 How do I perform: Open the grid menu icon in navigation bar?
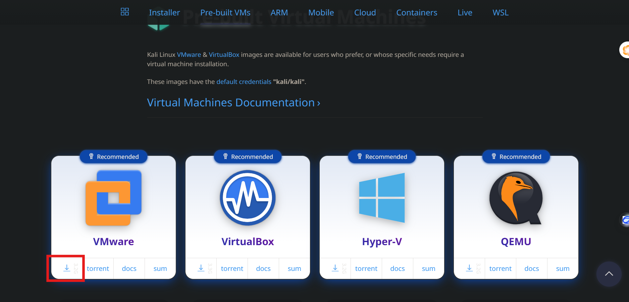(125, 12)
